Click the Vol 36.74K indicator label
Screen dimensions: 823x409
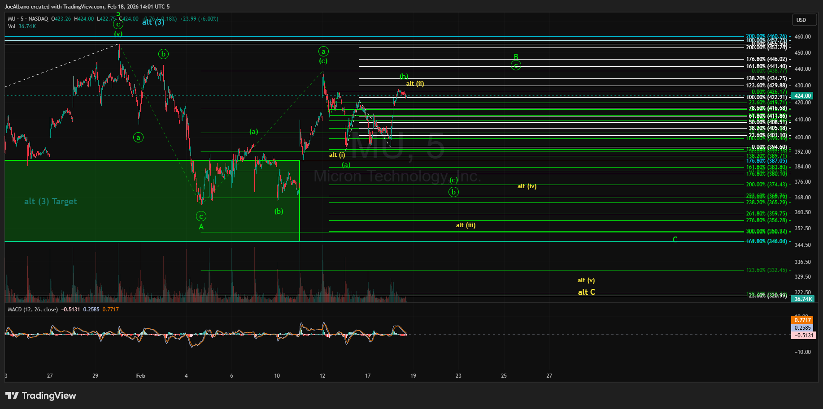point(22,26)
